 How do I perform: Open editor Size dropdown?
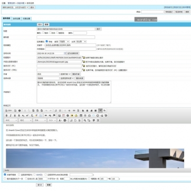click(52, 120)
